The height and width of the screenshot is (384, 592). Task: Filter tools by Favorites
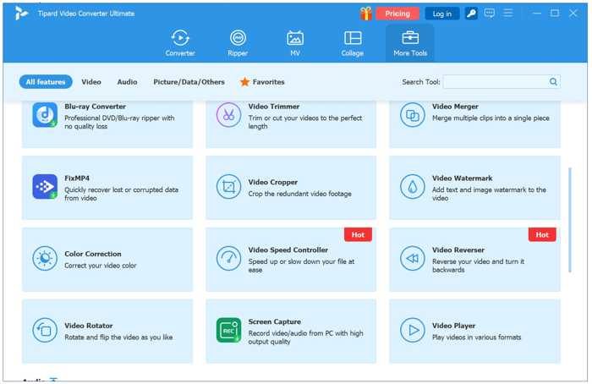click(262, 82)
